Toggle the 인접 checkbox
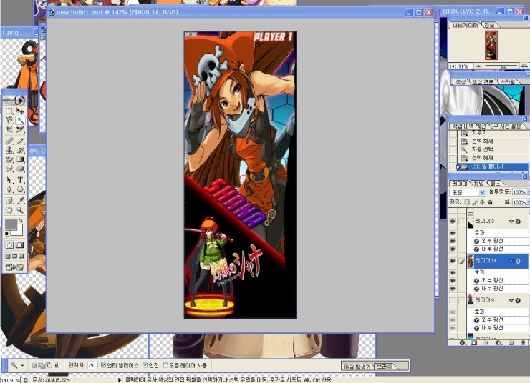The width and height of the screenshot is (530, 383). click(x=145, y=365)
